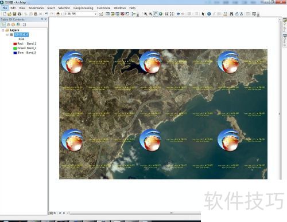Click the Red band color swatch
This screenshot has height=222, width=287.
click(x=15, y=44)
